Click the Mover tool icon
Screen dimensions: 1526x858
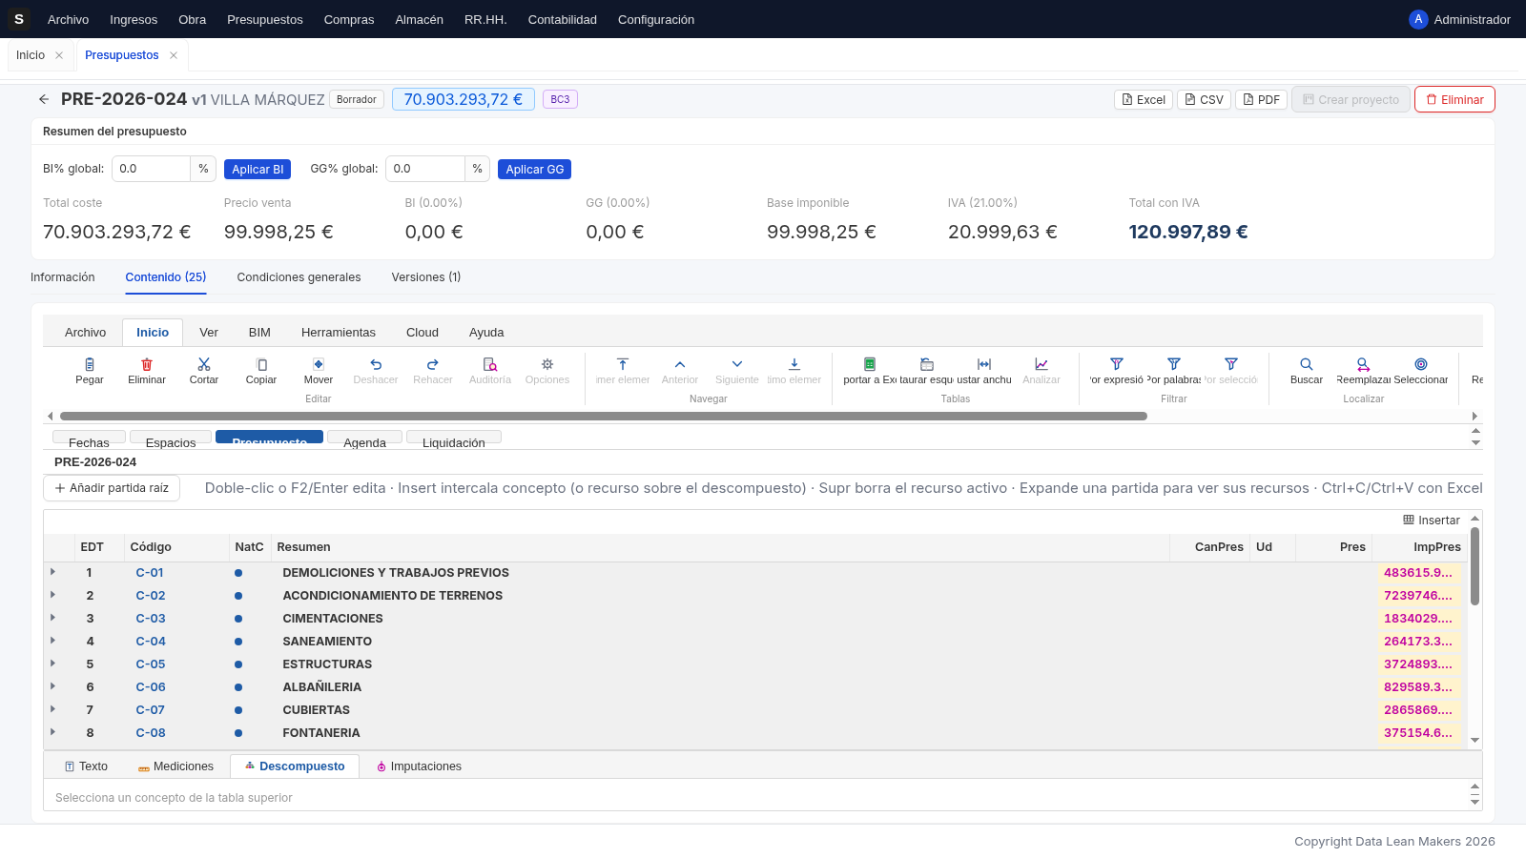(319, 364)
